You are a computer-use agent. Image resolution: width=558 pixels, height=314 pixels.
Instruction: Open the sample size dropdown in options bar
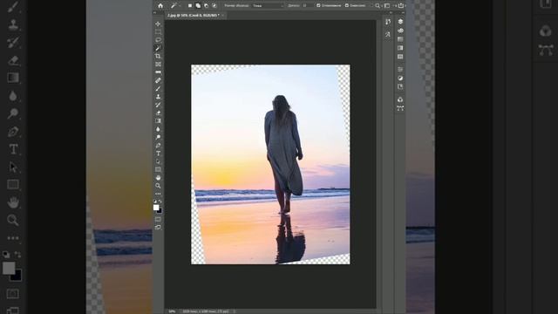pyautogui.click(x=268, y=6)
